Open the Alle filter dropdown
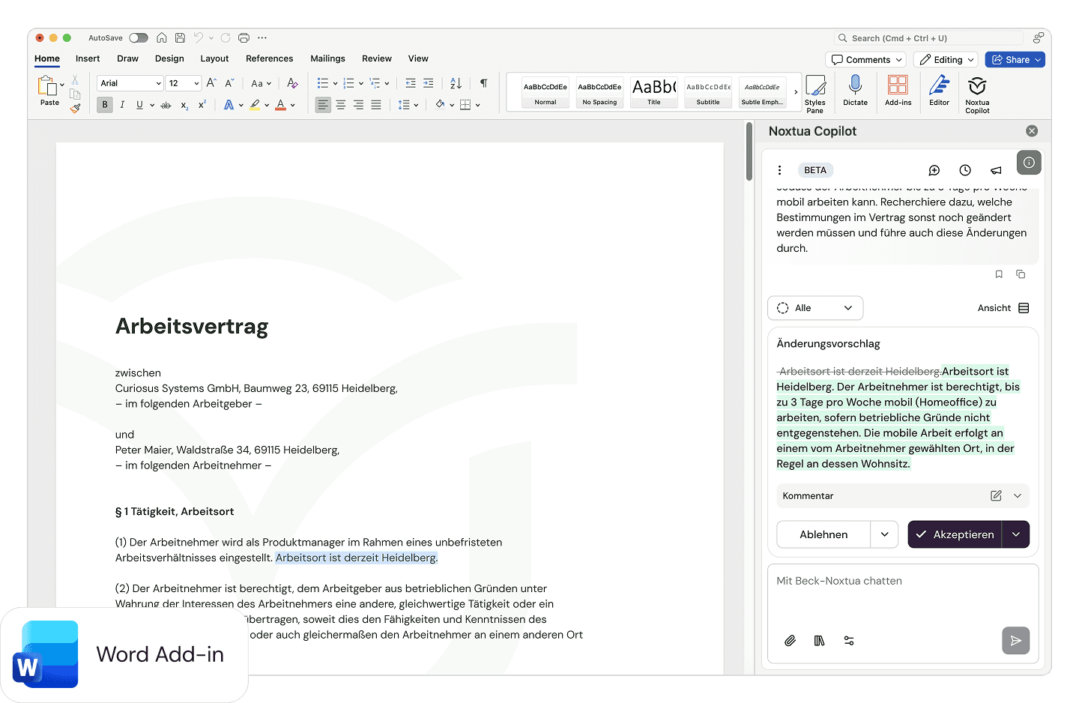The width and height of the screenshot is (1079, 703). (x=815, y=308)
